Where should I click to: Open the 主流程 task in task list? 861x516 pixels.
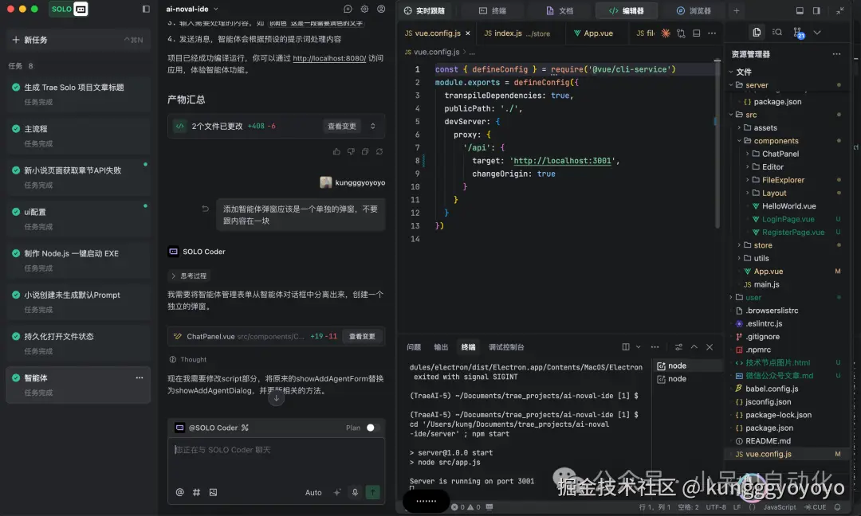(x=78, y=135)
